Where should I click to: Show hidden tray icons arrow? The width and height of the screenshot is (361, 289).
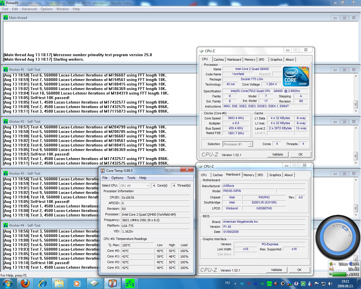[235, 284]
